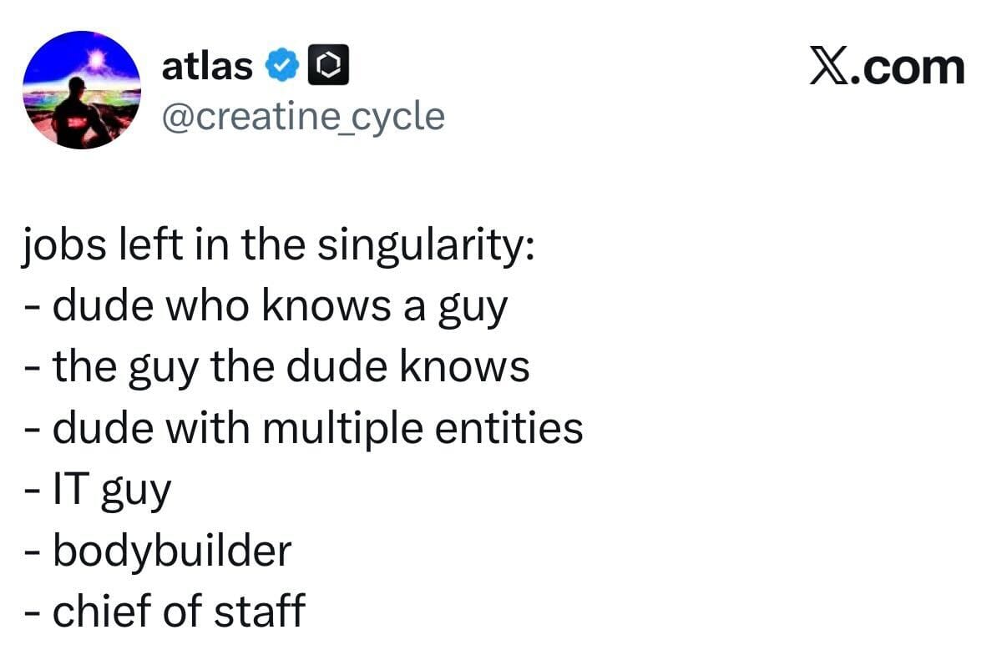Image resolution: width=1007 pixels, height=665 pixels.
Task: Click the word 'IT' in the list
Action: pyautogui.click(x=72, y=490)
